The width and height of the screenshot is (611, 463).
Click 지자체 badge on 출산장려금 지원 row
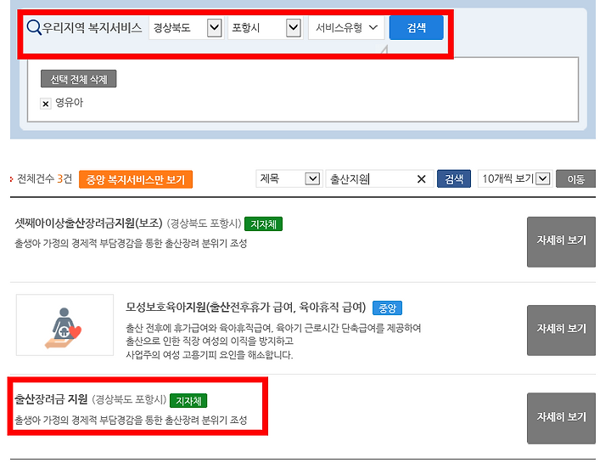(x=188, y=401)
